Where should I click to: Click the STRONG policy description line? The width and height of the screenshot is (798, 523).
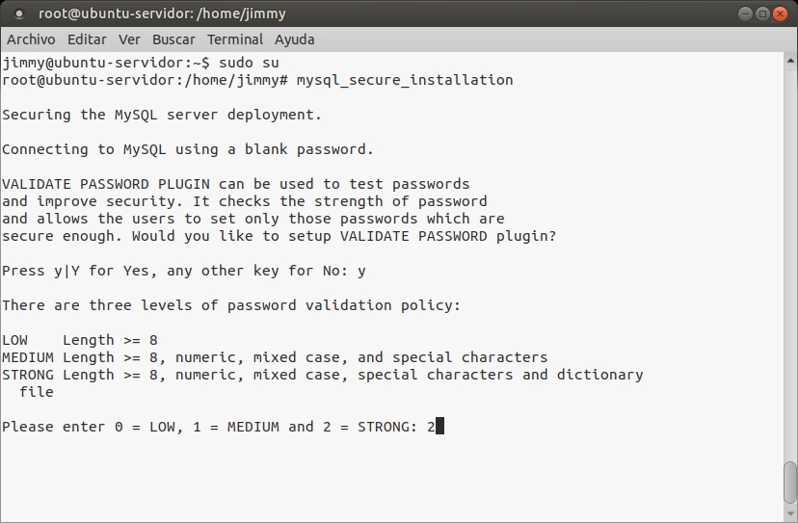322,375
